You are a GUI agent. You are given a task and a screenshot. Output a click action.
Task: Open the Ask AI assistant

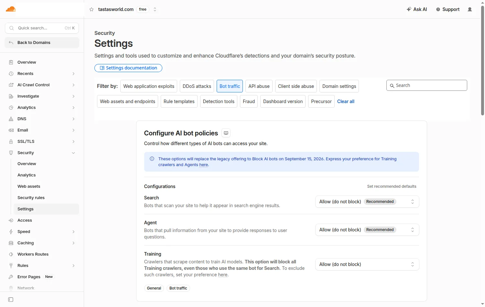[x=417, y=9]
